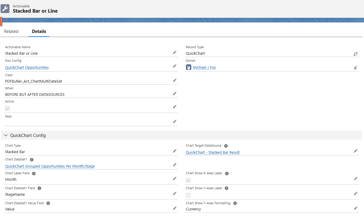Click the change Owner icon

coord(355,67)
